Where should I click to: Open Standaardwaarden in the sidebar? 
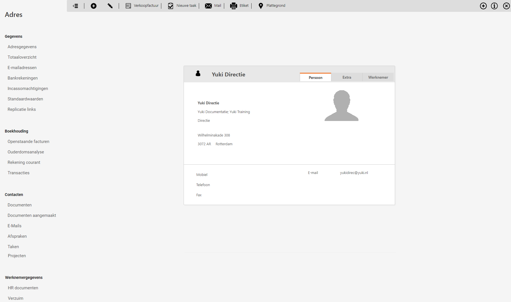click(x=25, y=99)
